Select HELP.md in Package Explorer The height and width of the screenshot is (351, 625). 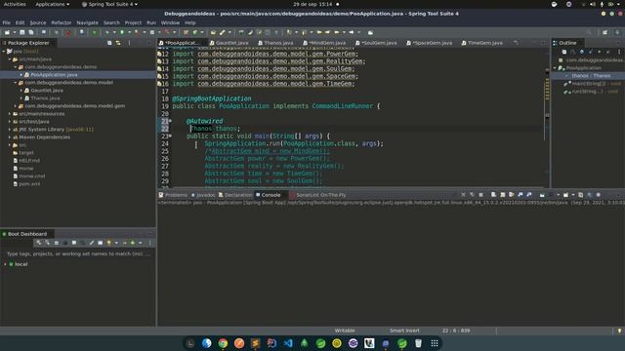(29, 160)
